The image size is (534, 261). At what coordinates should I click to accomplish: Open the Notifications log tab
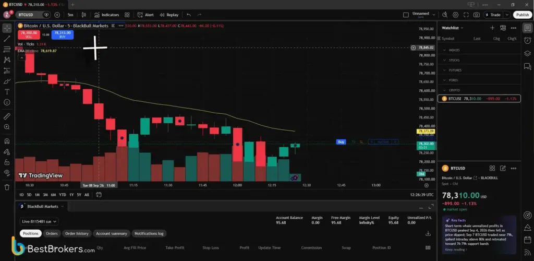(x=149, y=233)
